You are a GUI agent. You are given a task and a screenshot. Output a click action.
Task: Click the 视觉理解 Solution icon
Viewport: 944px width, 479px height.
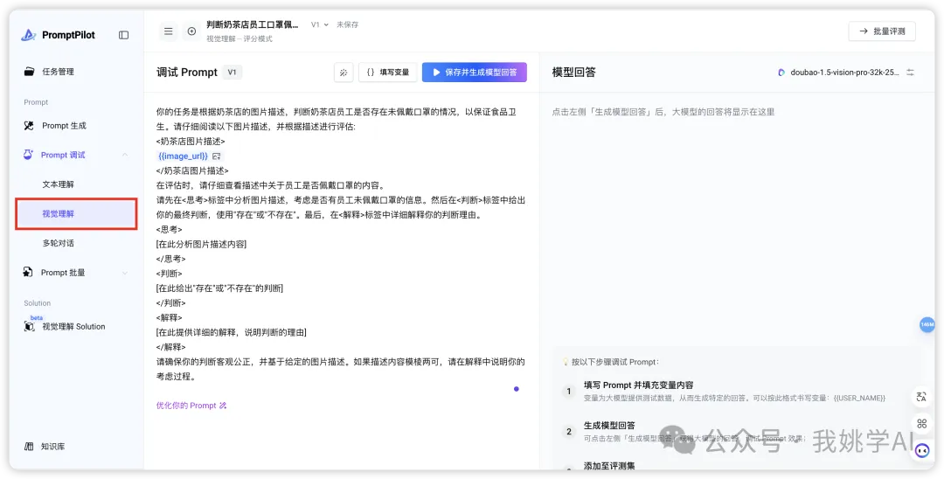pos(29,326)
